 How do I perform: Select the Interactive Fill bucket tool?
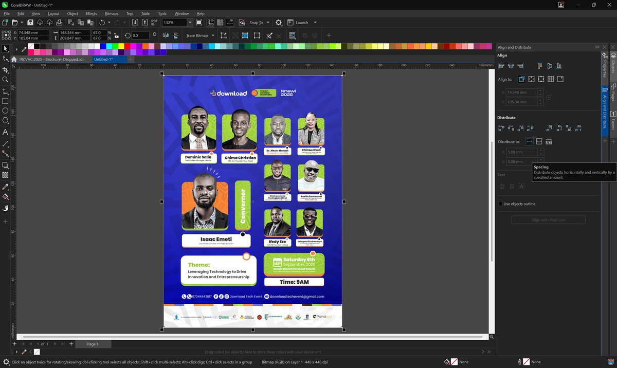(5, 196)
